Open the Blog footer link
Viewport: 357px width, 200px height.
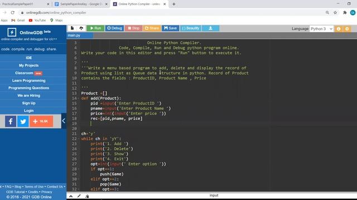[x=18, y=187]
